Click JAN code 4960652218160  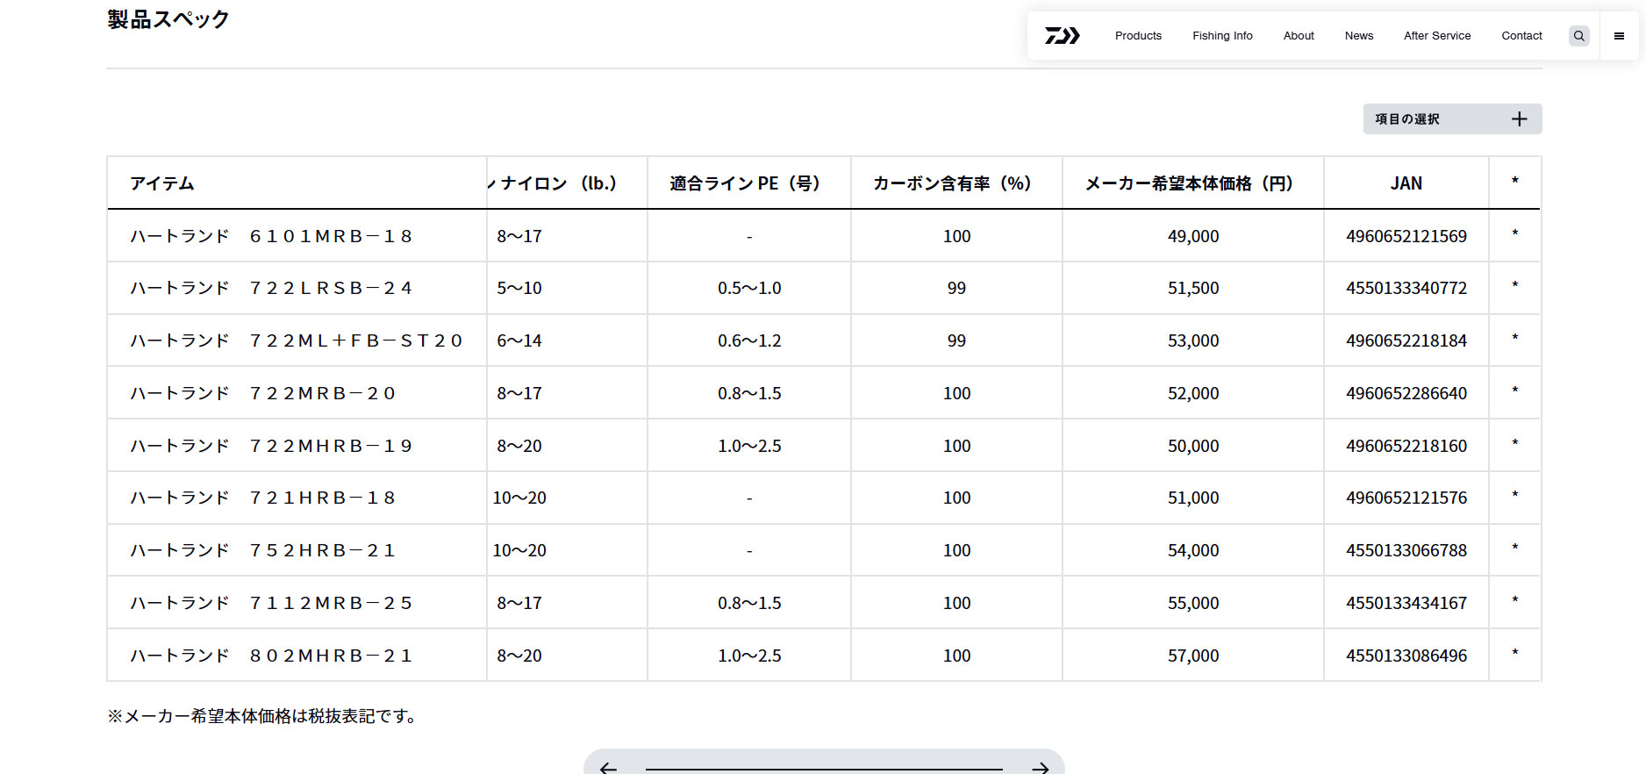[1406, 446]
